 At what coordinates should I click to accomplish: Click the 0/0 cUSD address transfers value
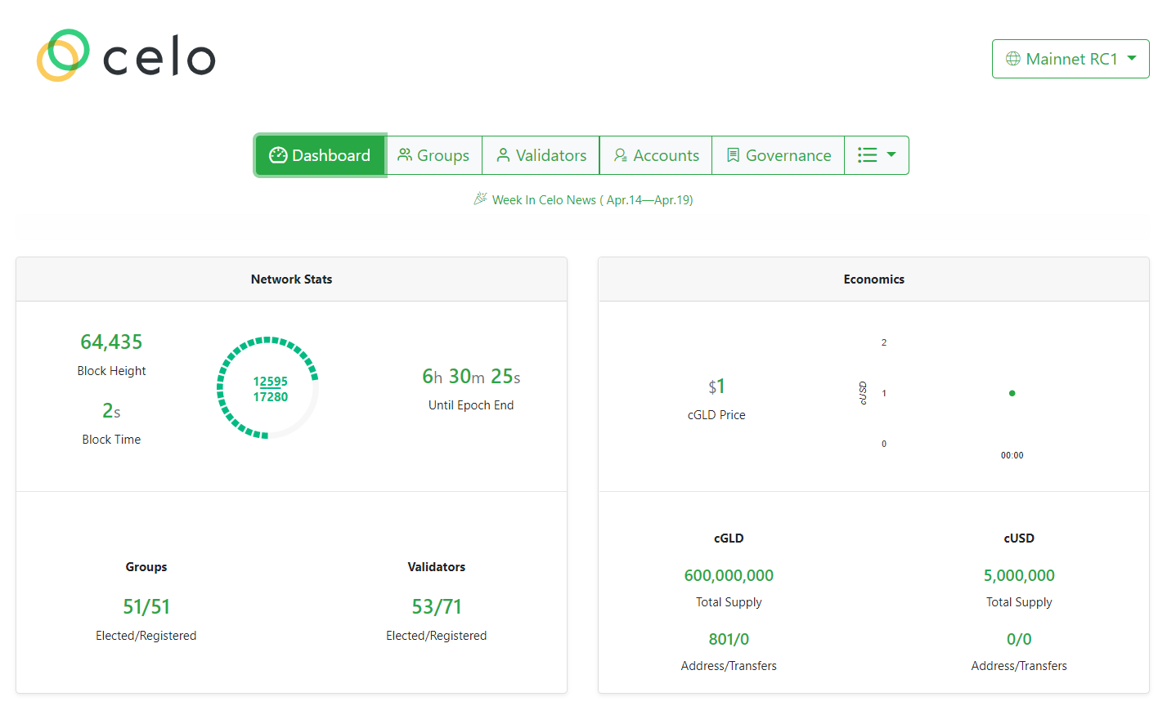coord(1019,639)
